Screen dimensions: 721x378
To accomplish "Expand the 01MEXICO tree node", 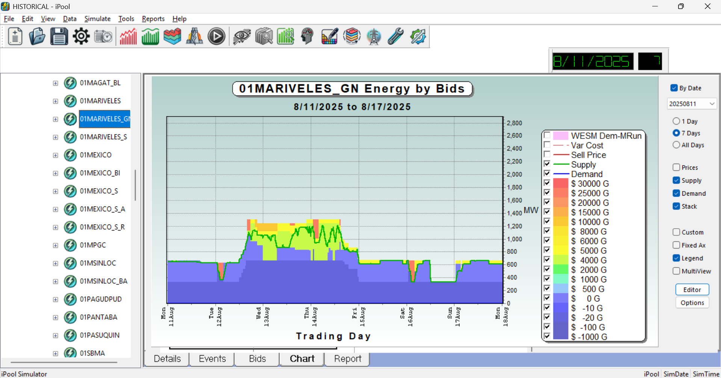I will [x=56, y=155].
